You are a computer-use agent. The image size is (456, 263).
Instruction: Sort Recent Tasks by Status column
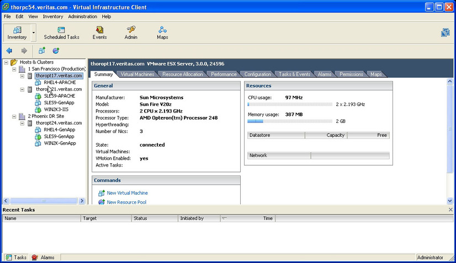point(155,218)
